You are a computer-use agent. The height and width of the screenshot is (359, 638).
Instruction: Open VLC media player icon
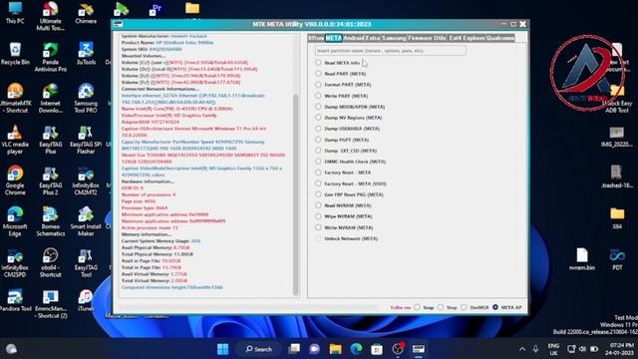coord(15,140)
